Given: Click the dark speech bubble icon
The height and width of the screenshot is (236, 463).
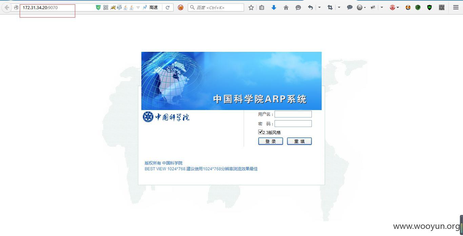Looking at the screenshot, I should 350,7.
